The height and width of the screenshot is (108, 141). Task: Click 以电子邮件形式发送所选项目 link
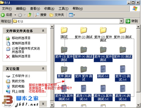(x=26, y=50)
